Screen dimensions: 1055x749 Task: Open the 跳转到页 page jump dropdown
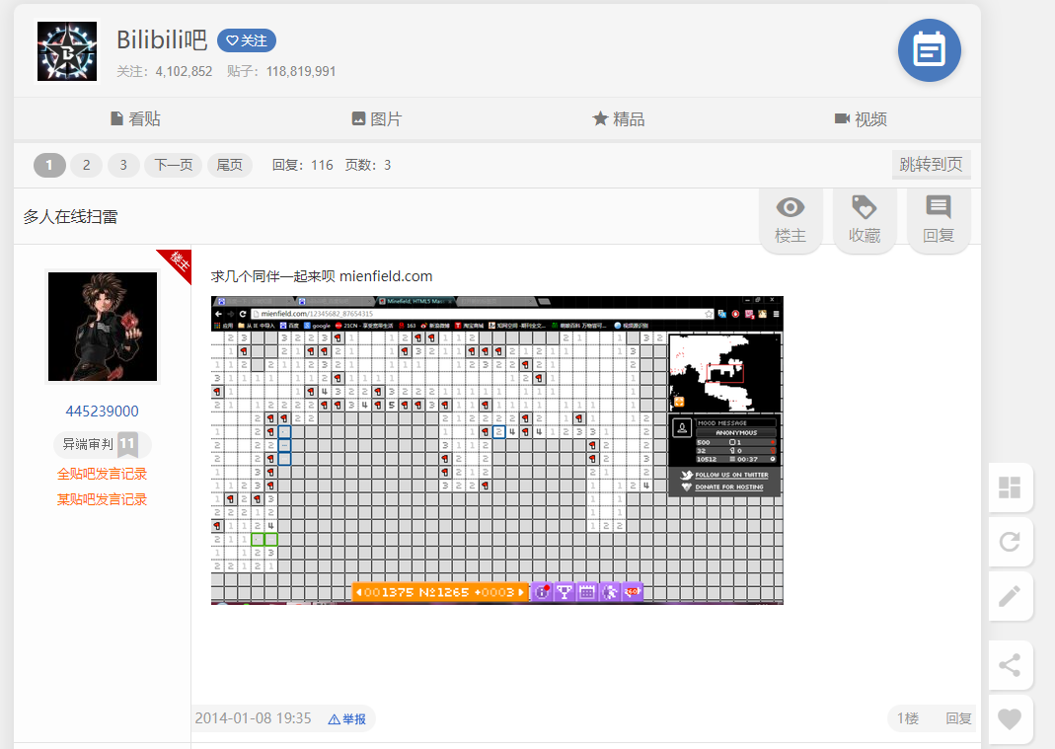pos(931,164)
